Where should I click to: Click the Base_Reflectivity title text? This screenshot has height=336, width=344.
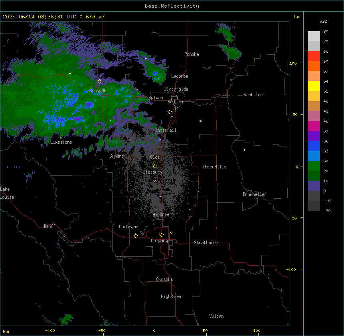(x=172, y=6)
